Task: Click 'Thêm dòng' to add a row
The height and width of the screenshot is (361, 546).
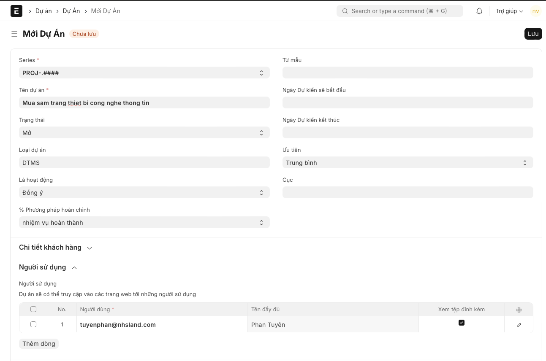Action: coord(39,344)
